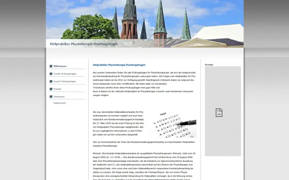Viewport: 289px width, 180px height.
Task: Click the square icon beside Willkommen
Action: pyautogui.click(x=51, y=66)
